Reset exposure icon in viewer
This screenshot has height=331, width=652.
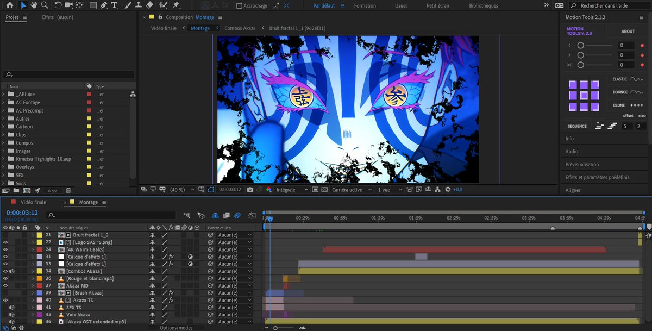[448, 190]
